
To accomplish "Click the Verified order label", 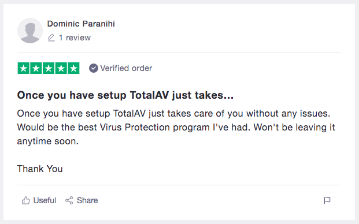I will [x=126, y=68].
